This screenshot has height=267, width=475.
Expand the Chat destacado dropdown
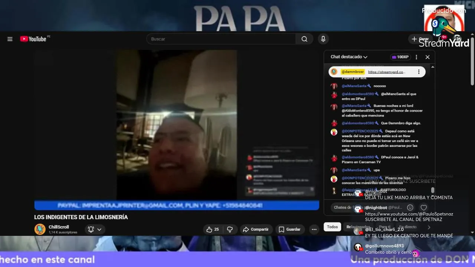point(349,57)
